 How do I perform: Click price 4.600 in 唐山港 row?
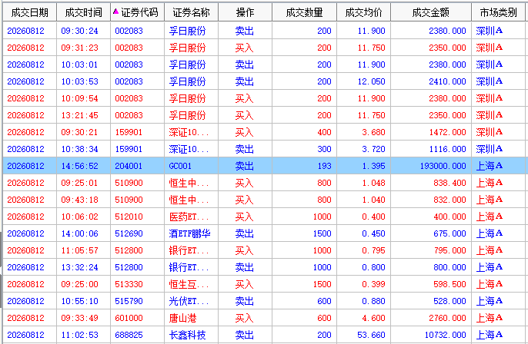pos(373,318)
